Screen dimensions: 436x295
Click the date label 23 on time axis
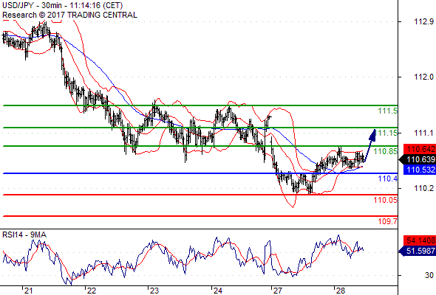coord(154,291)
